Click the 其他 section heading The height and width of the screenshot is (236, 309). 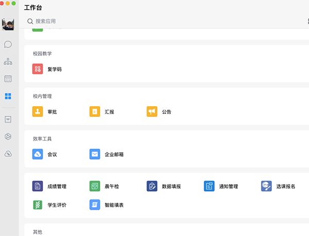[x=38, y=232]
